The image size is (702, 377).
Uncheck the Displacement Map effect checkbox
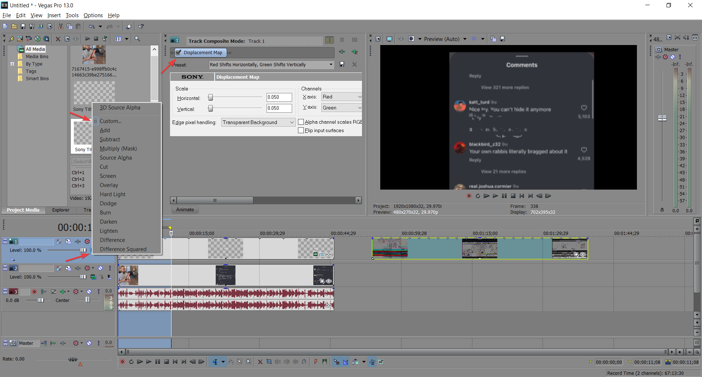click(178, 52)
